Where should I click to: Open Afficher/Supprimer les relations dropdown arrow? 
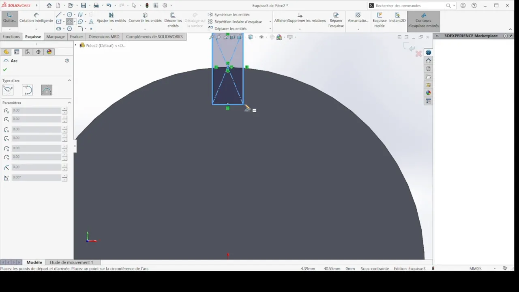point(300,29)
